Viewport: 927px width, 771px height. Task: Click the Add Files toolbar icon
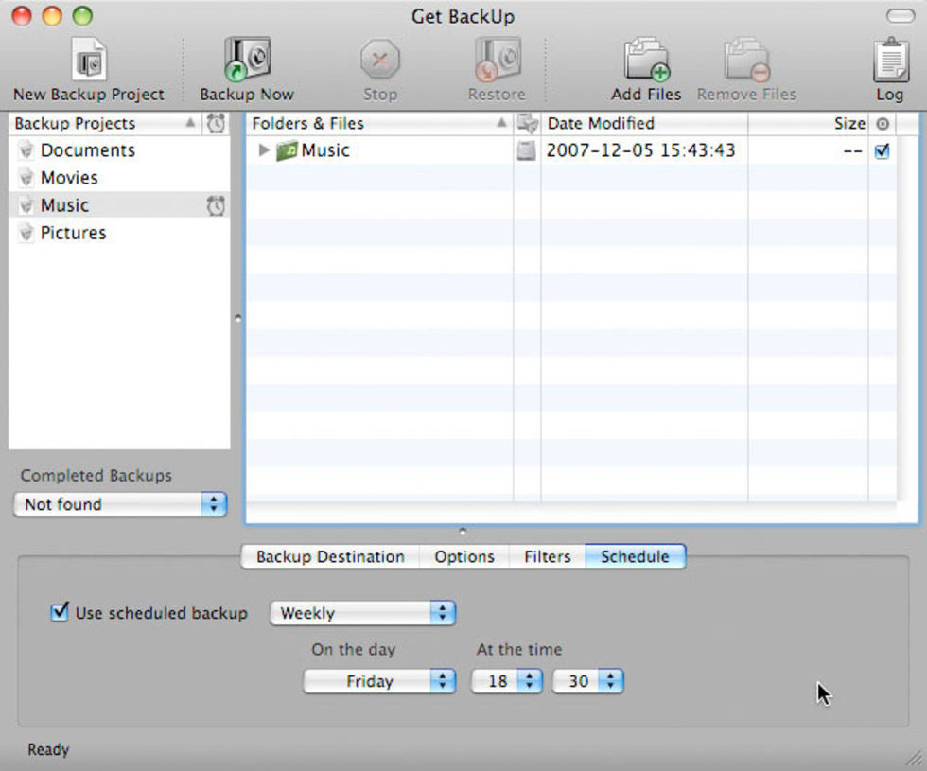coord(646,61)
